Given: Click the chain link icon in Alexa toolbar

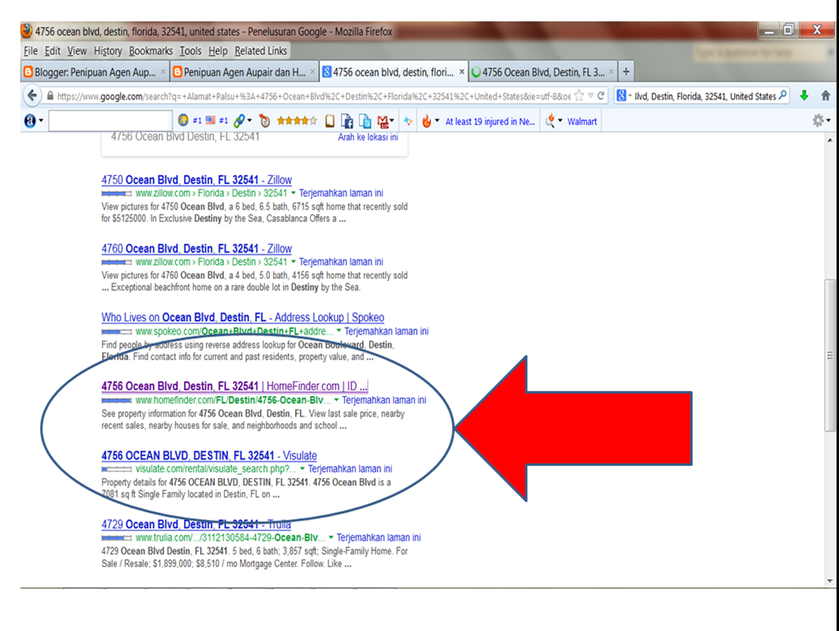Looking at the screenshot, I should coord(239,121).
